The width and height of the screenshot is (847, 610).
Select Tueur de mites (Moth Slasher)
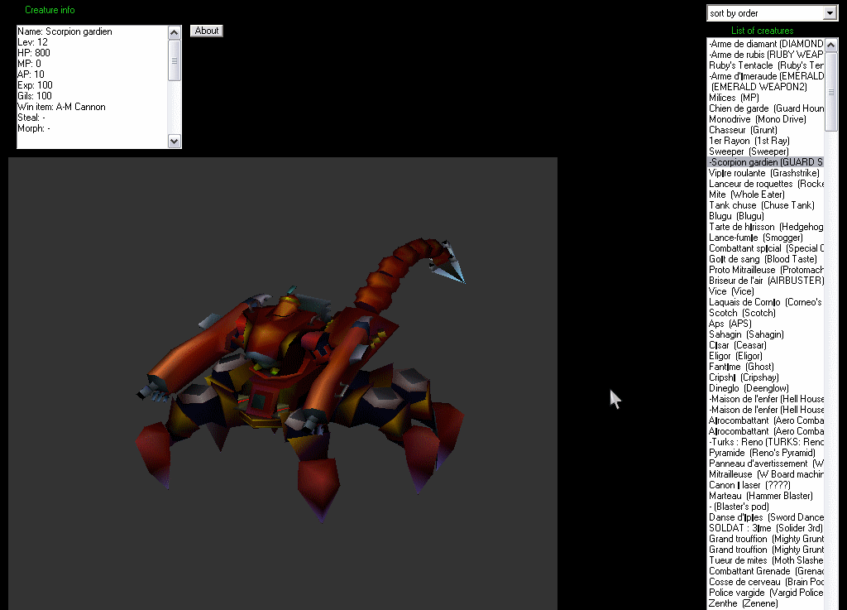(766, 561)
